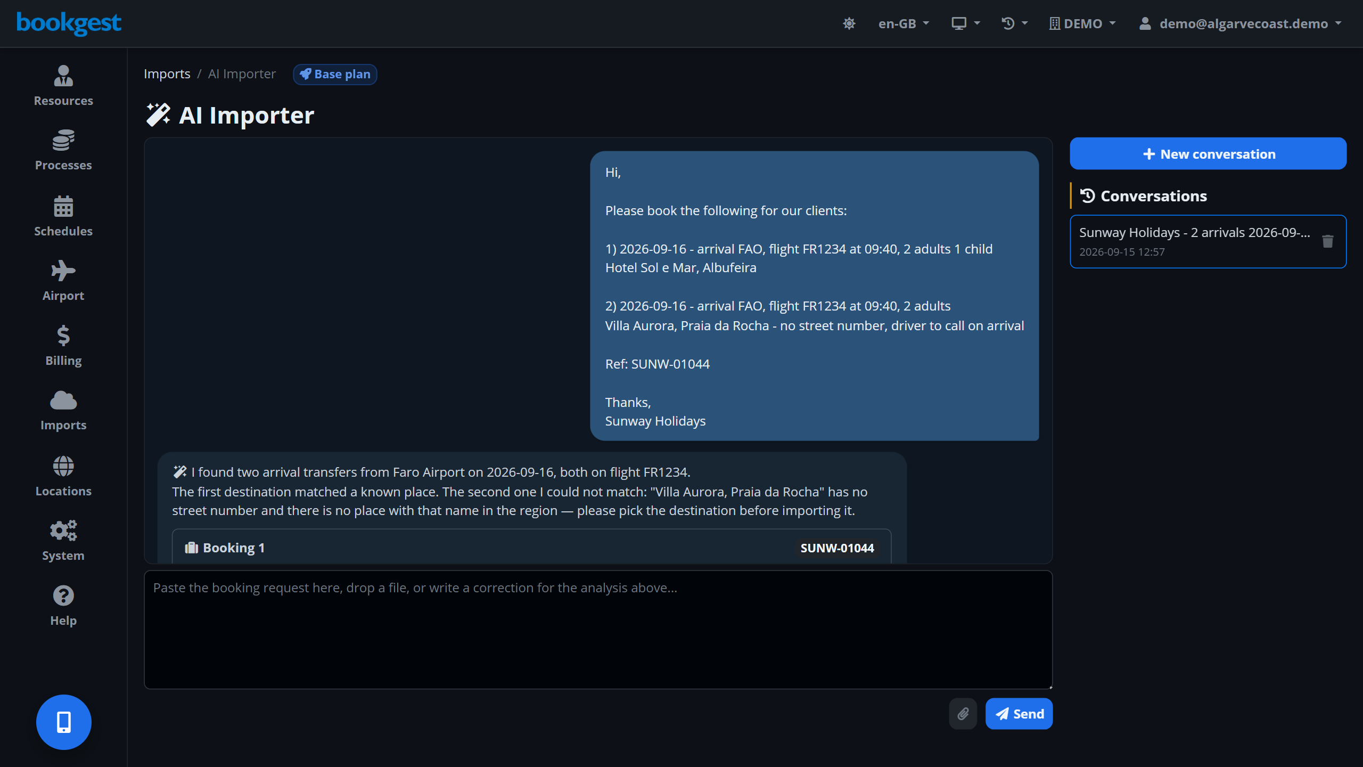Screen dimensions: 1363x767
Task: Open the demo@algarvecoast.demo user menu
Action: click(1241, 23)
